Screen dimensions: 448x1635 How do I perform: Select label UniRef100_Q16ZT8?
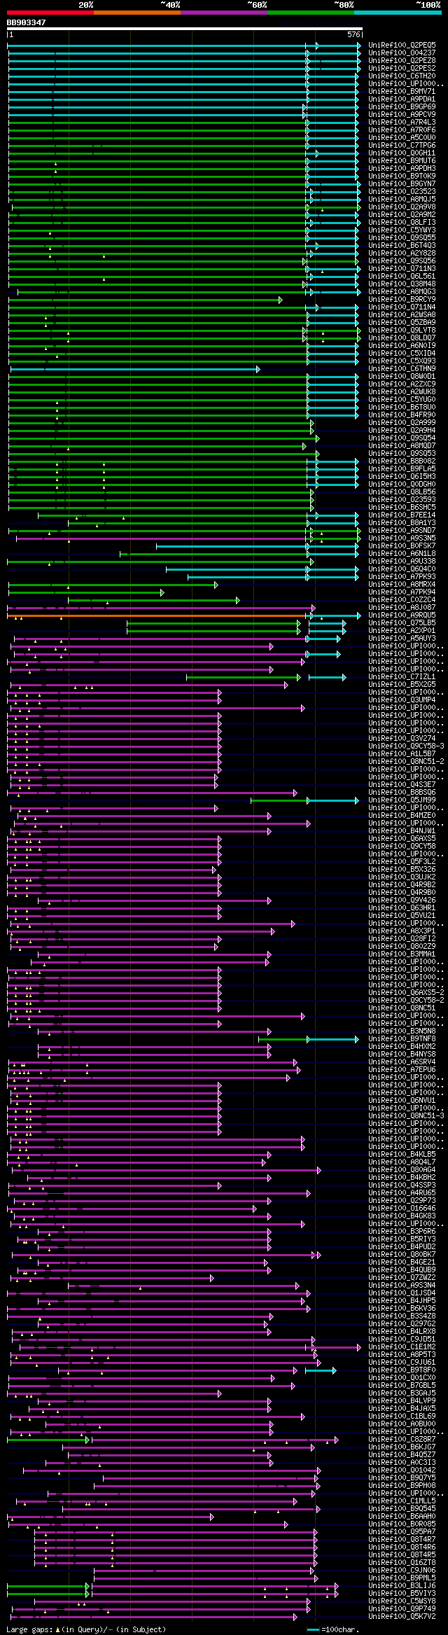coord(402,1562)
